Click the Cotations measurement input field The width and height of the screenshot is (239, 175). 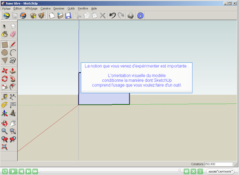coord(218,164)
